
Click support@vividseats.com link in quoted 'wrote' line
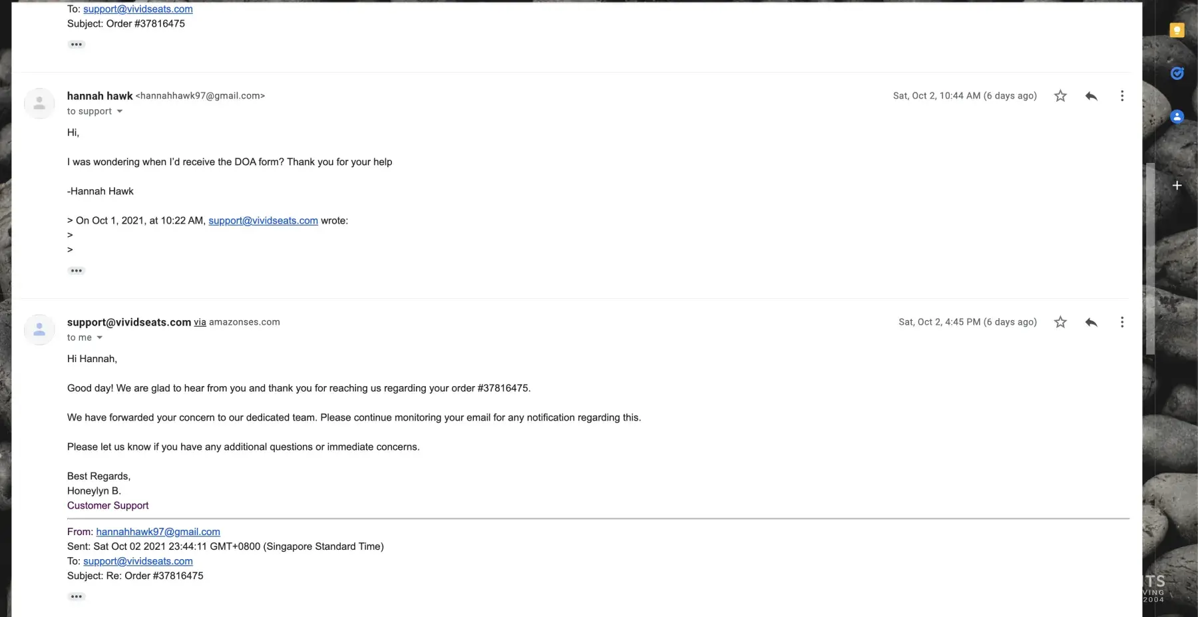[263, 220]
